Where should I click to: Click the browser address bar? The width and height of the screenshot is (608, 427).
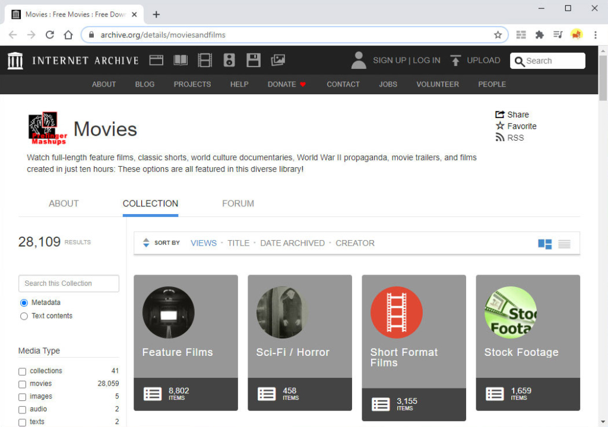294,35
